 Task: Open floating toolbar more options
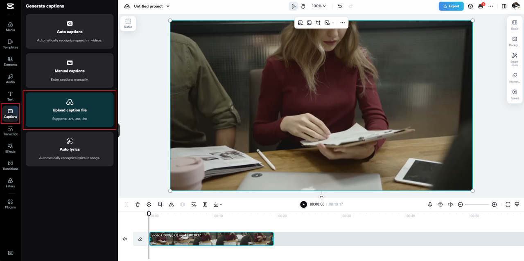pyautogui.click(x=343, y=23)
